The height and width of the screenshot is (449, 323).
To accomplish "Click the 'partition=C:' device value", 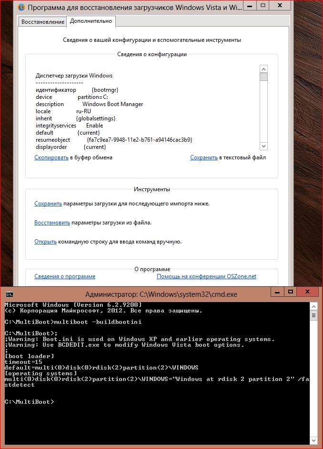I will click(93, 97).
